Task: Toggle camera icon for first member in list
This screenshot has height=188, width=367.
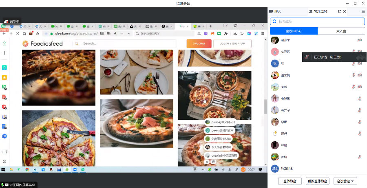Action: coord(360,40)
